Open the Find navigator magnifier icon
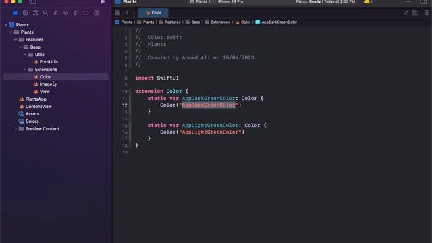This screenshot has width=432, height=243. 45,13
